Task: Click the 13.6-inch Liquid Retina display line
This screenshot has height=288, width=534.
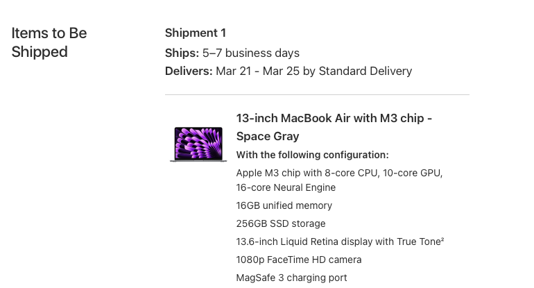Action: coord(336,242)
